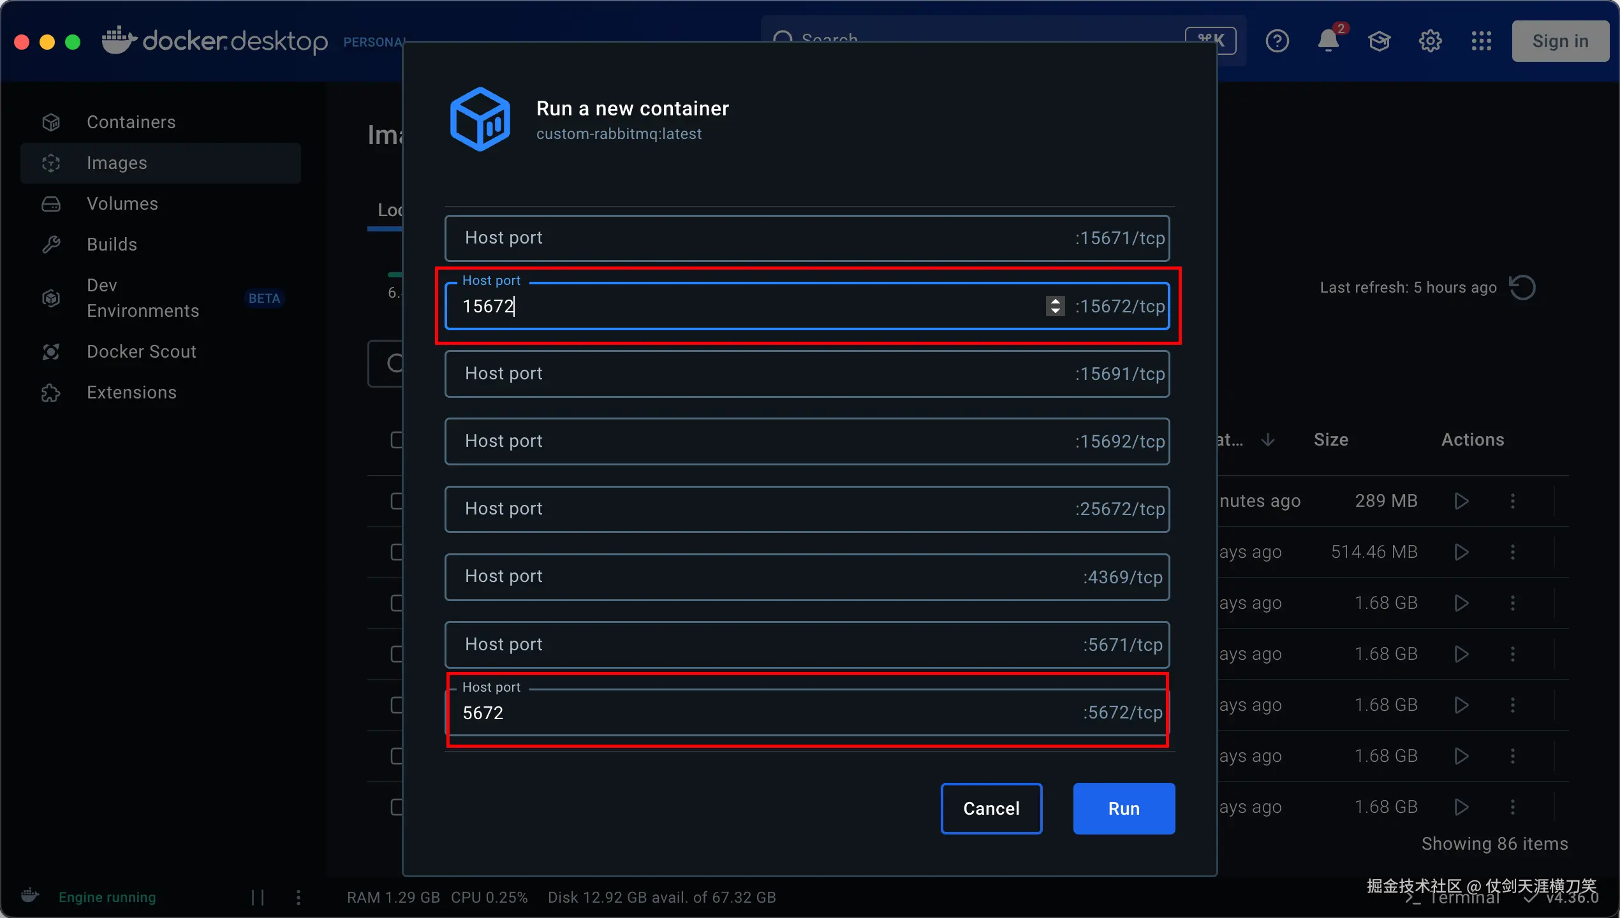The image size is (1620, 918).
Task: Click Host port field for 15671/tcp
Action: 753,238
